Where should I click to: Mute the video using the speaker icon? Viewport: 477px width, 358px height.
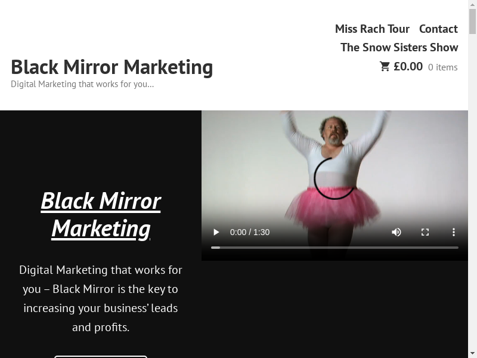pyautogui.click(x=397, y=232)
